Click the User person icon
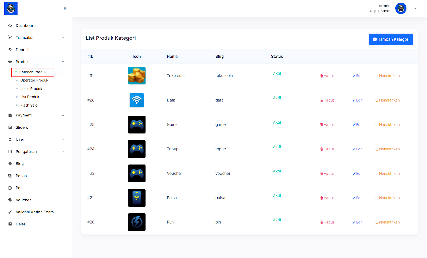 point(10,139)
